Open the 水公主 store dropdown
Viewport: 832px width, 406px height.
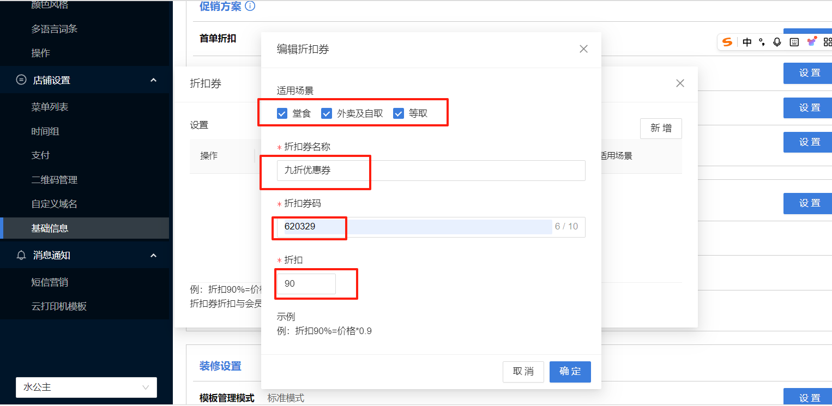pos(86,387)
